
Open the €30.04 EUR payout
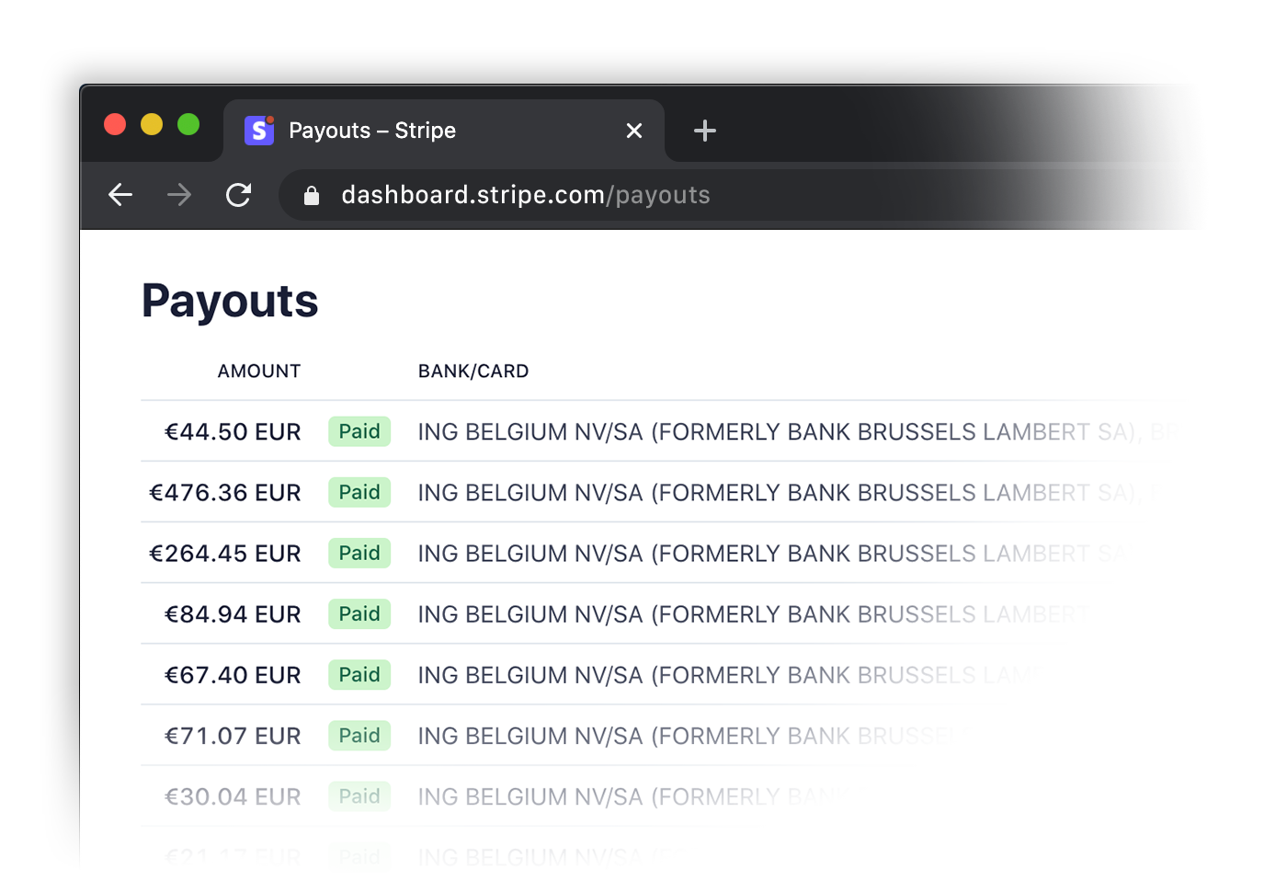233,795
